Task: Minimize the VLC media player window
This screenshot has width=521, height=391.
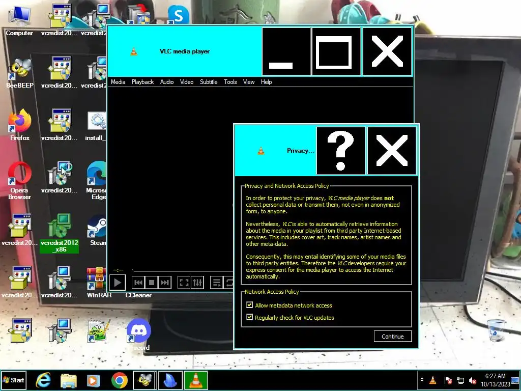Action: tap(286, 51)
